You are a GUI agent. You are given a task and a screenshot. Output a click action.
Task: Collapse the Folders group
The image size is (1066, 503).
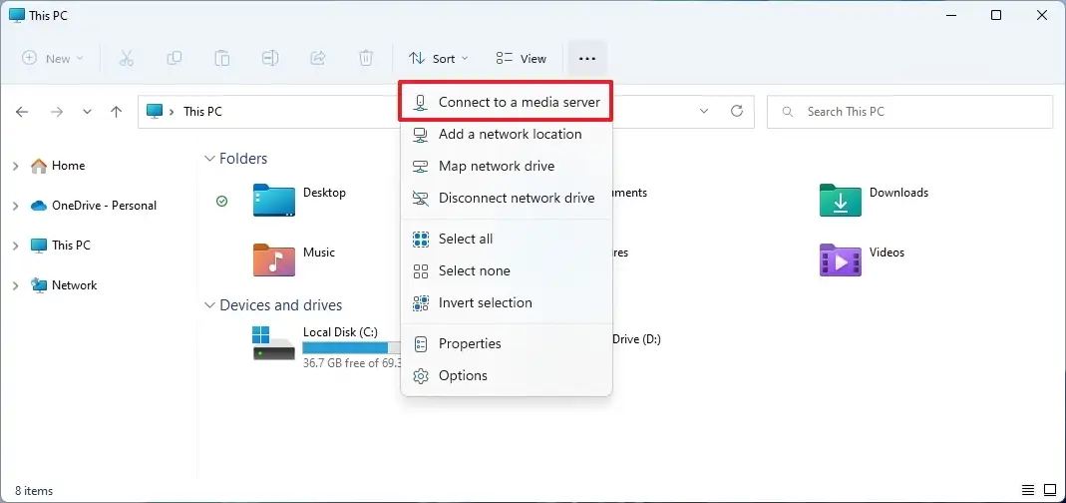(x=210, y=159)
